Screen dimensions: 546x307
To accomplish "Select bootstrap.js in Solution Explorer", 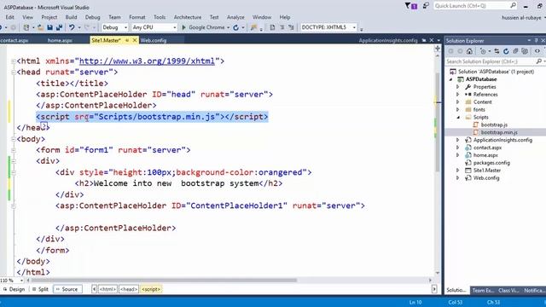I will point(494,125).
